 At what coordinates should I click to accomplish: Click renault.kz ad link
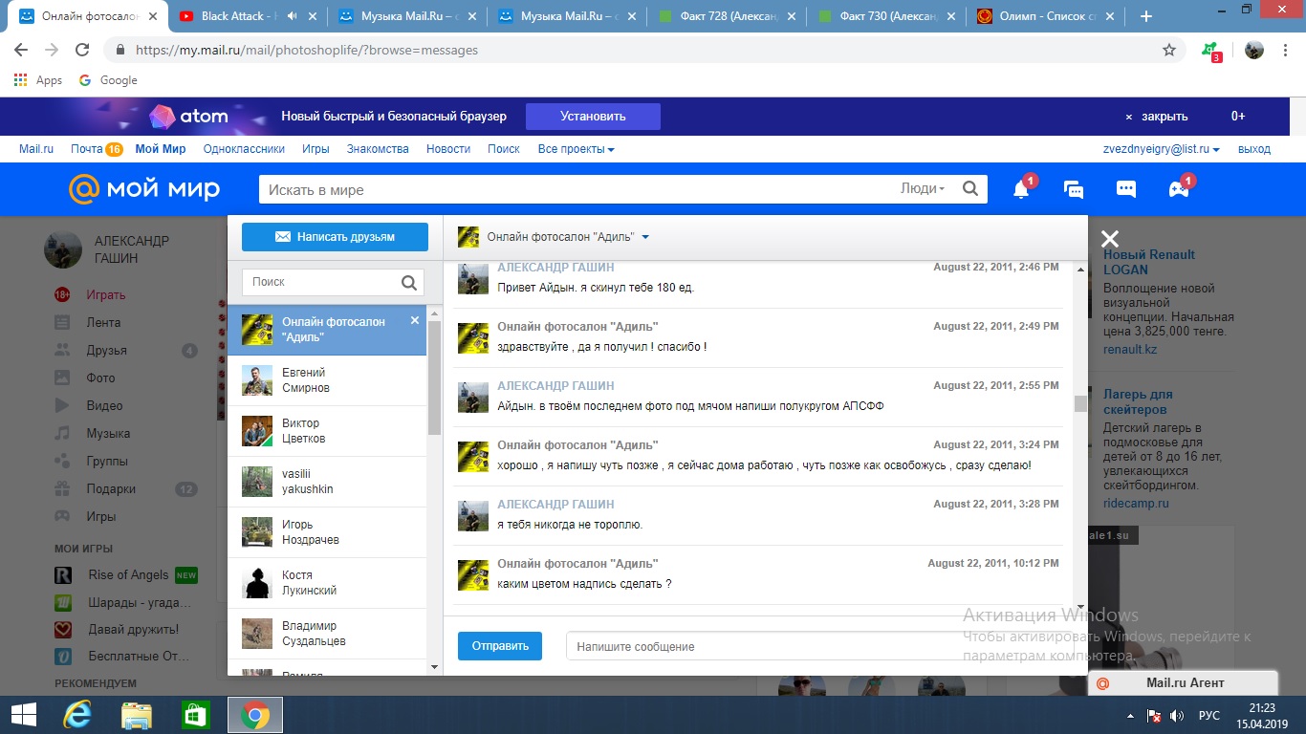coord(1130,349)
